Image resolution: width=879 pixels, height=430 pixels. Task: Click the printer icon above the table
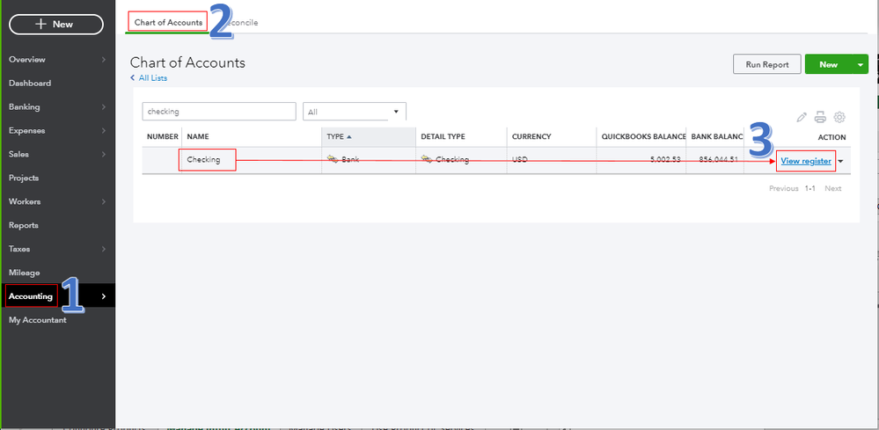point(820,117)
